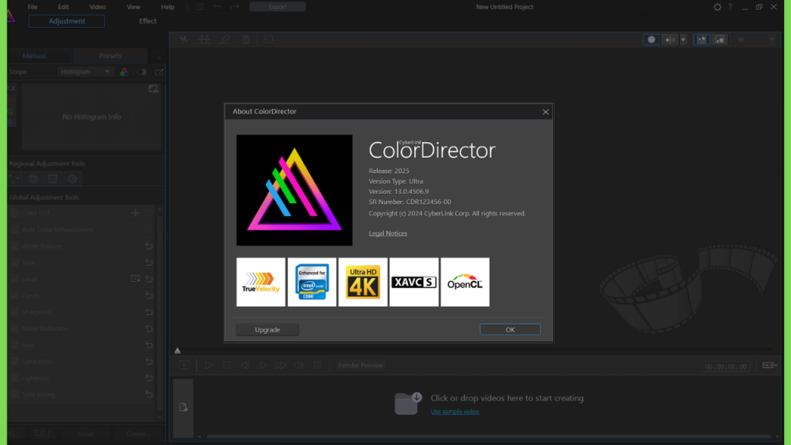Screen dimensions: 791x445
Task: Open the compare view mode dropdown arrow
Action: pos(683,39)
